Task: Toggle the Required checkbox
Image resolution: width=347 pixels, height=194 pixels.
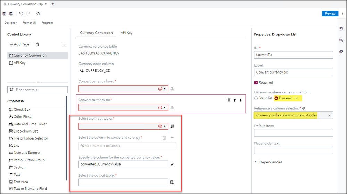Action: click(256, 83)
